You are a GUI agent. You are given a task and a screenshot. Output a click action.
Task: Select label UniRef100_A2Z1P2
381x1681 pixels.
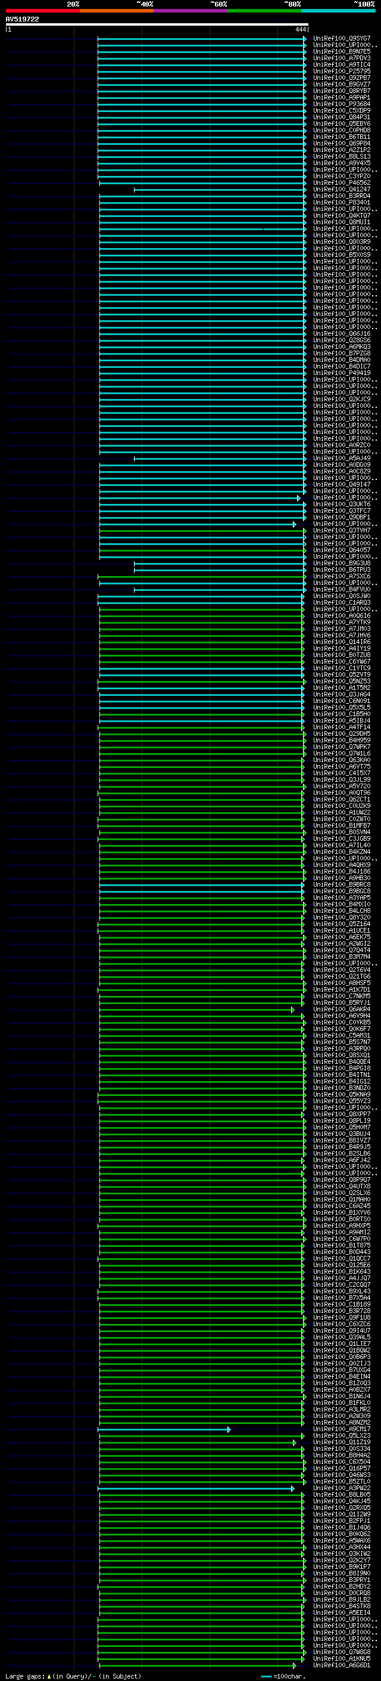pos(342,150)
